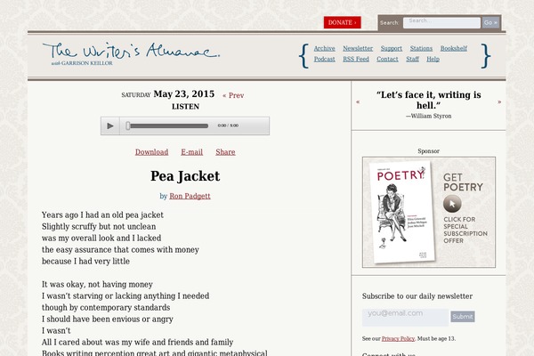The width and height of the screenshot is (534, 356).
Task: Click the Go search button
Action: (x=490, y=22)
